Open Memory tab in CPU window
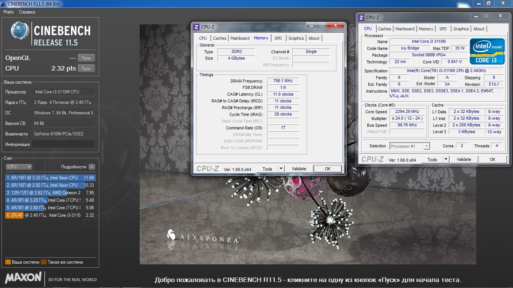The height and width of the screenshot is (288, 513). (426, 29)
